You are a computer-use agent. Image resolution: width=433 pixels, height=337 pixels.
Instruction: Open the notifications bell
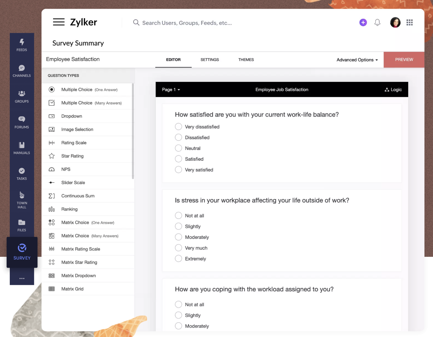(x=377, y=23)
